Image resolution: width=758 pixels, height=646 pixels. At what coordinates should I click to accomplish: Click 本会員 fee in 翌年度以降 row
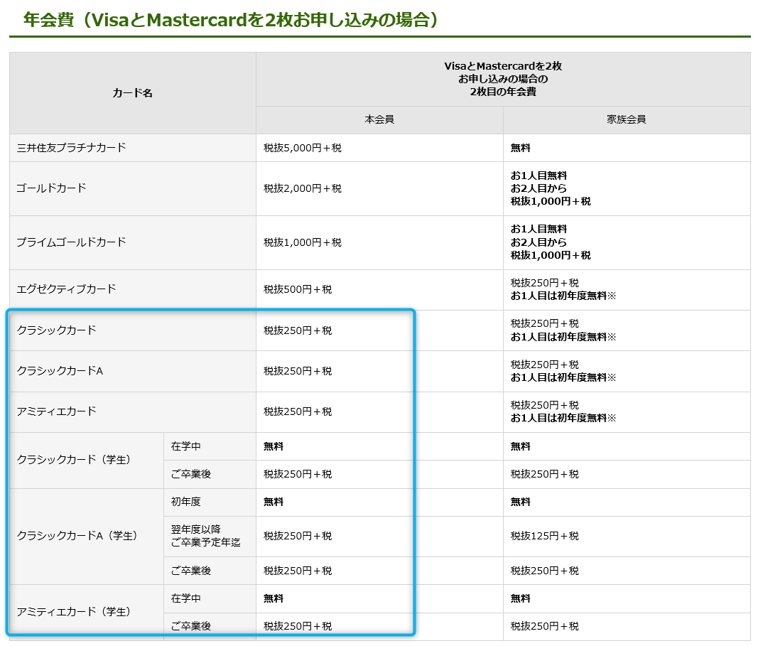297,537
